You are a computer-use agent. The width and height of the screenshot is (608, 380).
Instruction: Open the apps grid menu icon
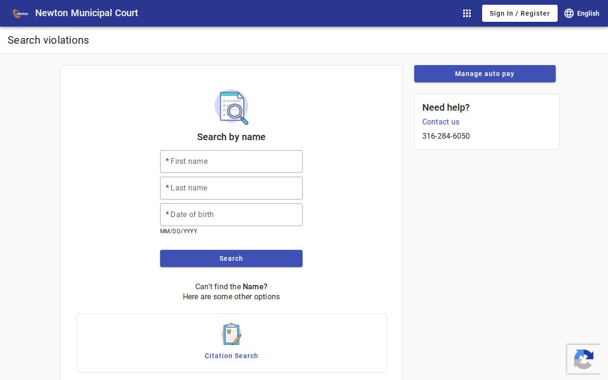pos(467,13)
